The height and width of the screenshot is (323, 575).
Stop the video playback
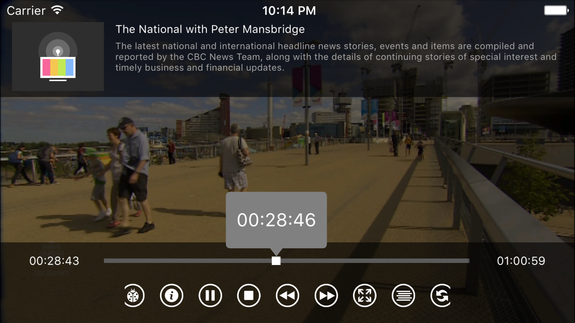(x=249, y=295)
